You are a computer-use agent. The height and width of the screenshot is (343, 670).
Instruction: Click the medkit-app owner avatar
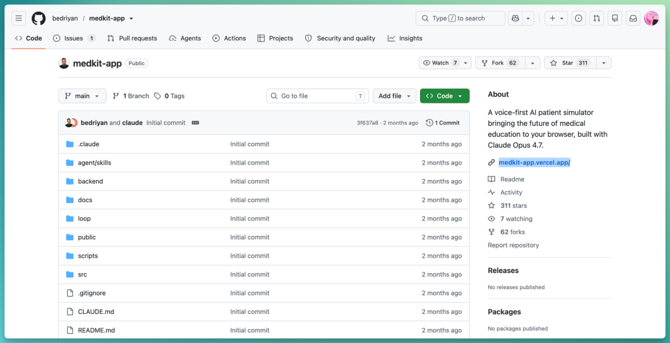click(64, 63)
